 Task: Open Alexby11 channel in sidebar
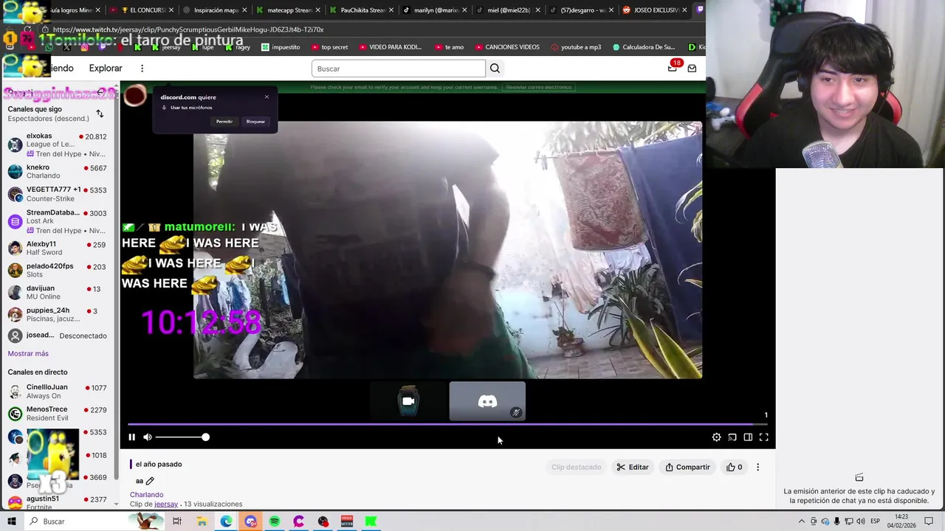[x=58, y=249]
